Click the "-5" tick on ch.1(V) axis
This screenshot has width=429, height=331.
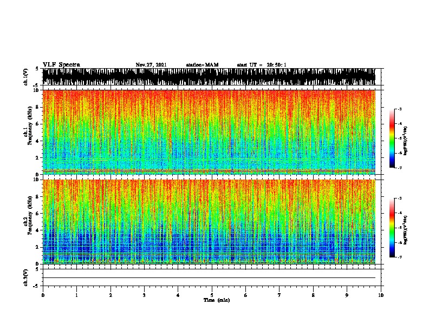tap(36, 85)
